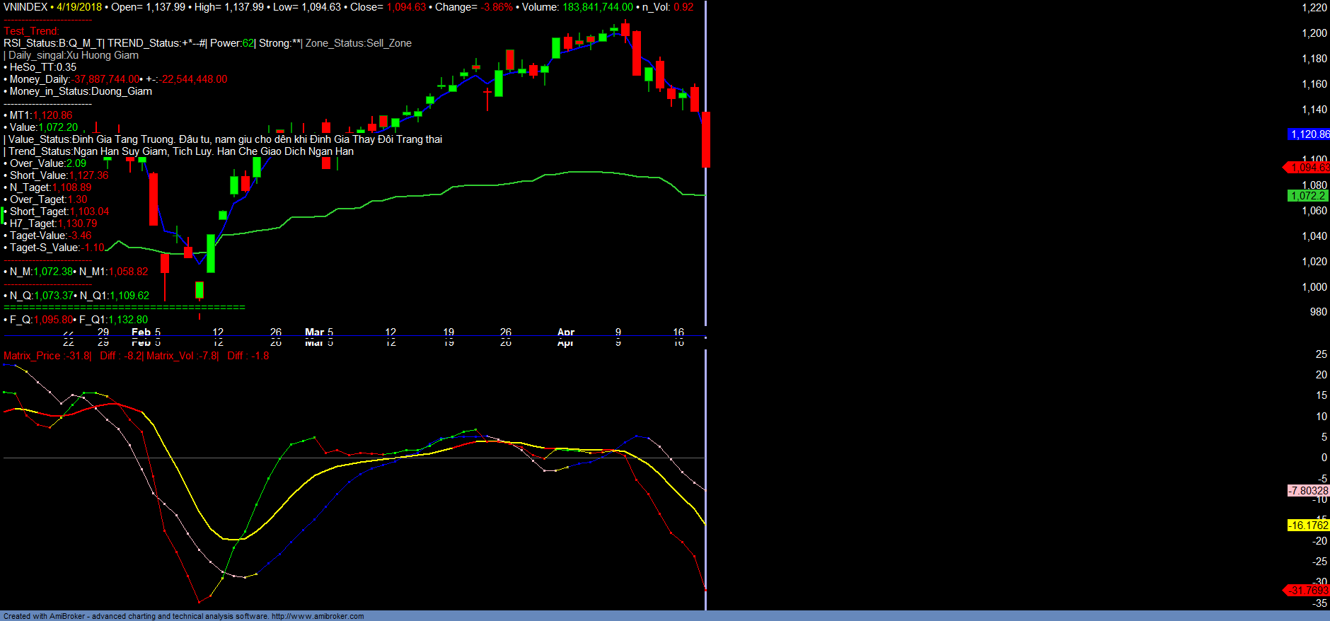This screenshot has height=621, width=1330.
Task: Click the last large red candle on chart
Action: 705,139
